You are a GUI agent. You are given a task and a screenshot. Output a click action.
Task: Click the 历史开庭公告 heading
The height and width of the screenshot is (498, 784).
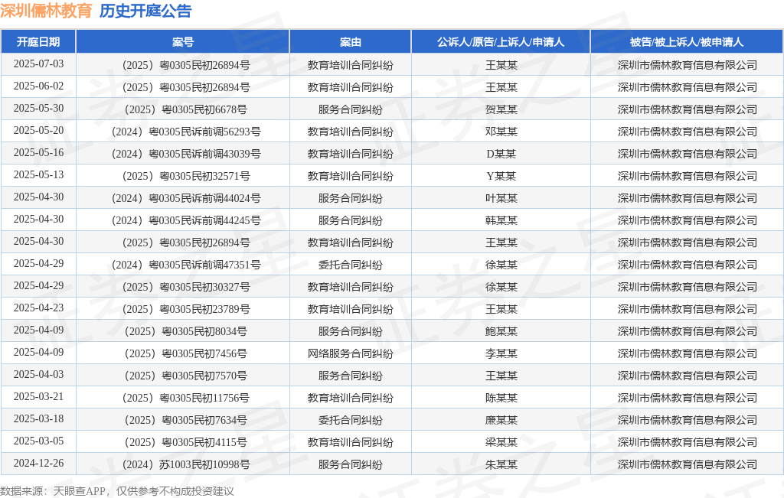pos(145,11)
